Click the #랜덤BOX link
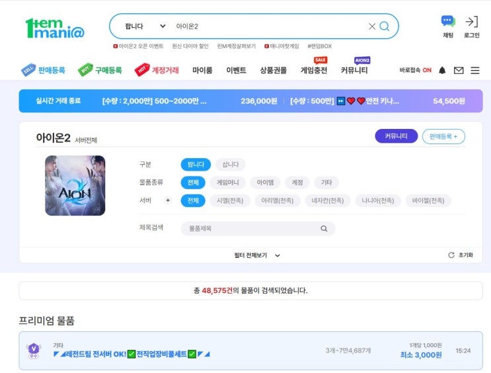 pyautogui.click(x=319, y=46)
